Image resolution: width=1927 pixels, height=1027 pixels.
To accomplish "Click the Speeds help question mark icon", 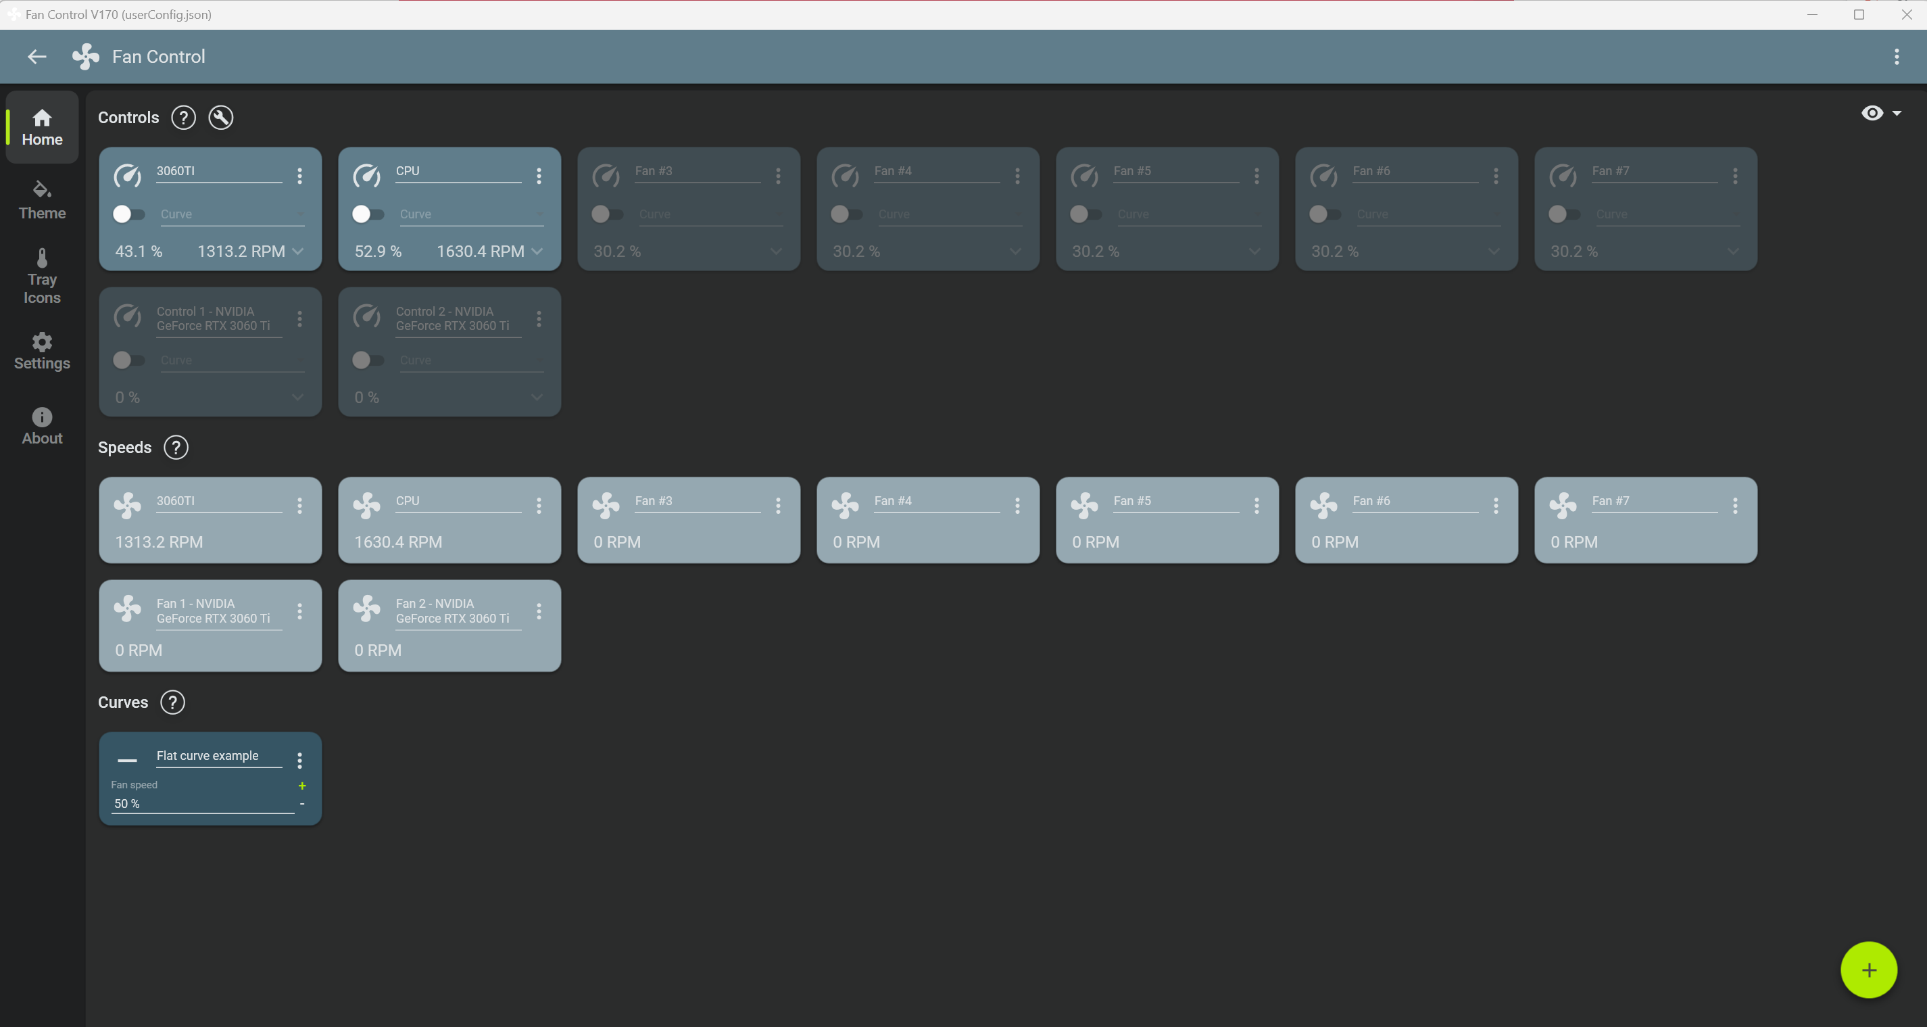I will [176, 448].
